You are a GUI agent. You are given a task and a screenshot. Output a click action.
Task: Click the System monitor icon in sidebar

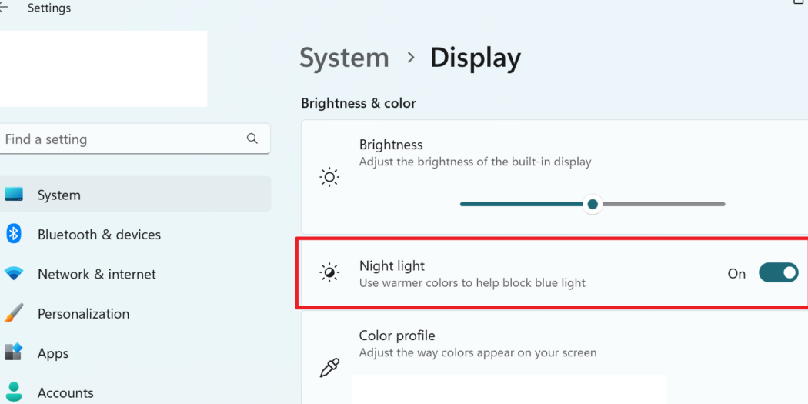(13, 194)
